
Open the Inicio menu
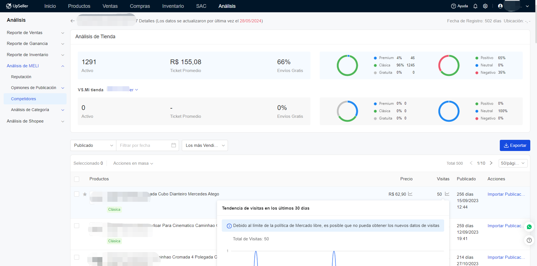point(50,6)
